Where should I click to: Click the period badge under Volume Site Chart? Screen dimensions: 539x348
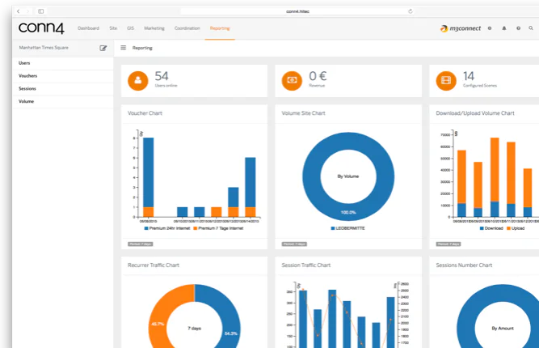coord(294,244)
